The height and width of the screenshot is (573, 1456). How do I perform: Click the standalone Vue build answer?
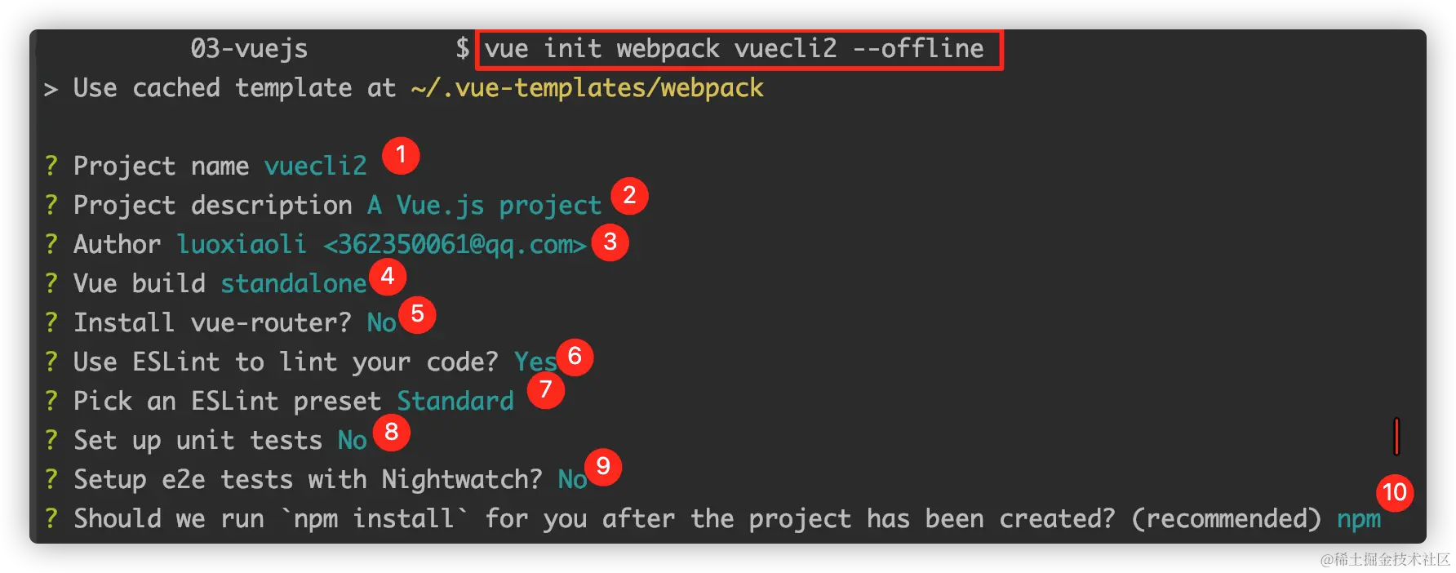[x=293, y=283]
